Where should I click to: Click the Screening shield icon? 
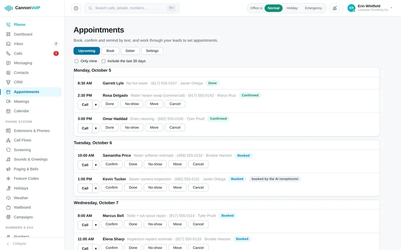click(8, 150)
